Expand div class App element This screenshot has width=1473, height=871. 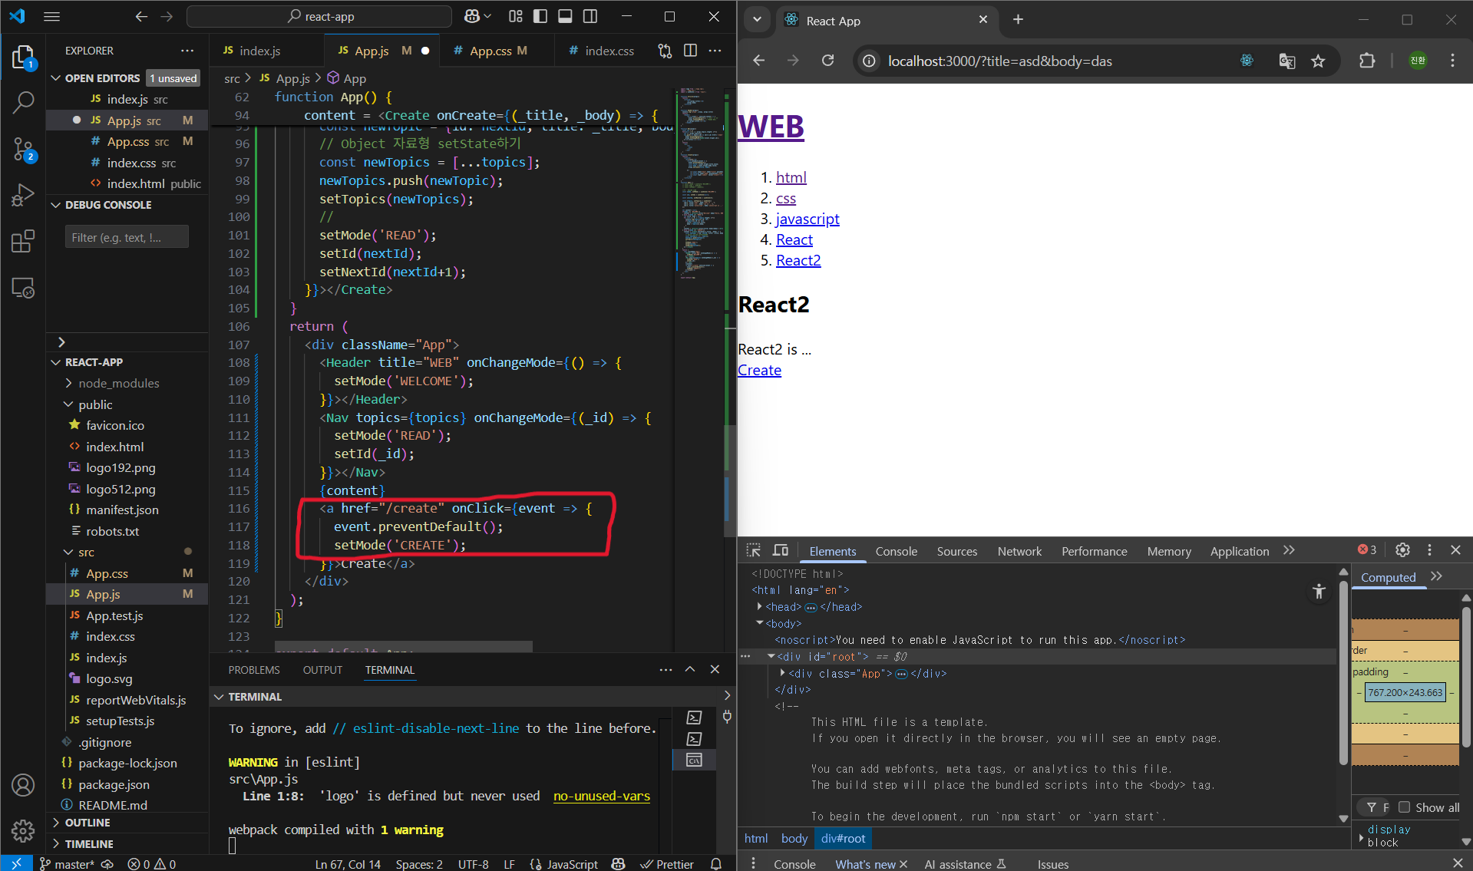coord(782,673)
